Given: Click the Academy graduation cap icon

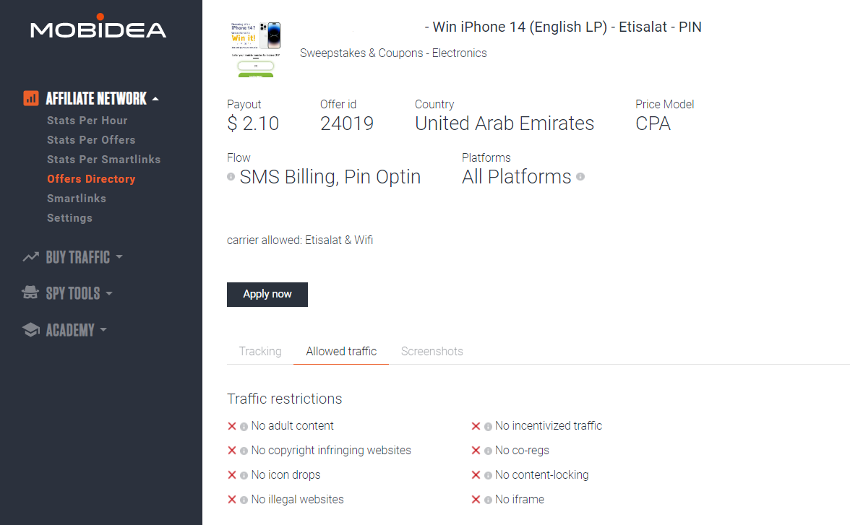Looking at the screenshot, I should (x=30, y=330).
